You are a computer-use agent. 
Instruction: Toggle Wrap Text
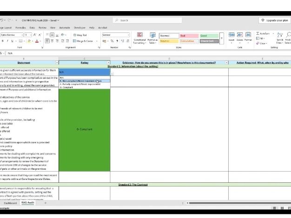80,35
